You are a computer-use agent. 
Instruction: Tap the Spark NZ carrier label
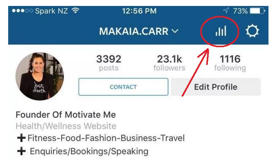tap(51, 11)
